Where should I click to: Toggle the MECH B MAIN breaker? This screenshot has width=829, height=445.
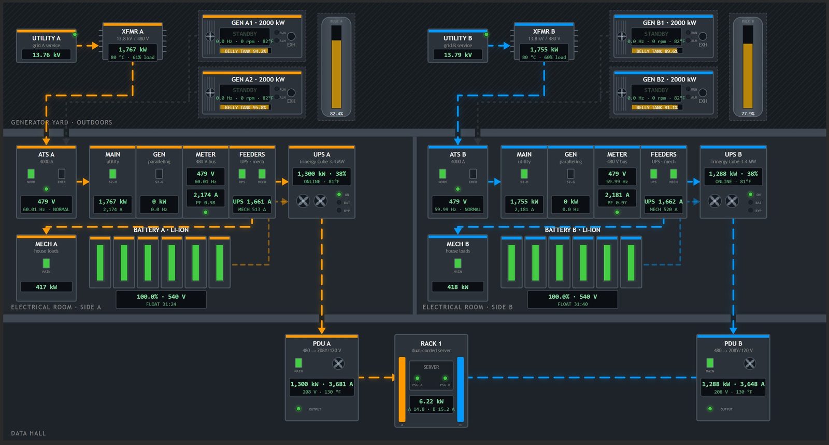(x=458, y=263)
